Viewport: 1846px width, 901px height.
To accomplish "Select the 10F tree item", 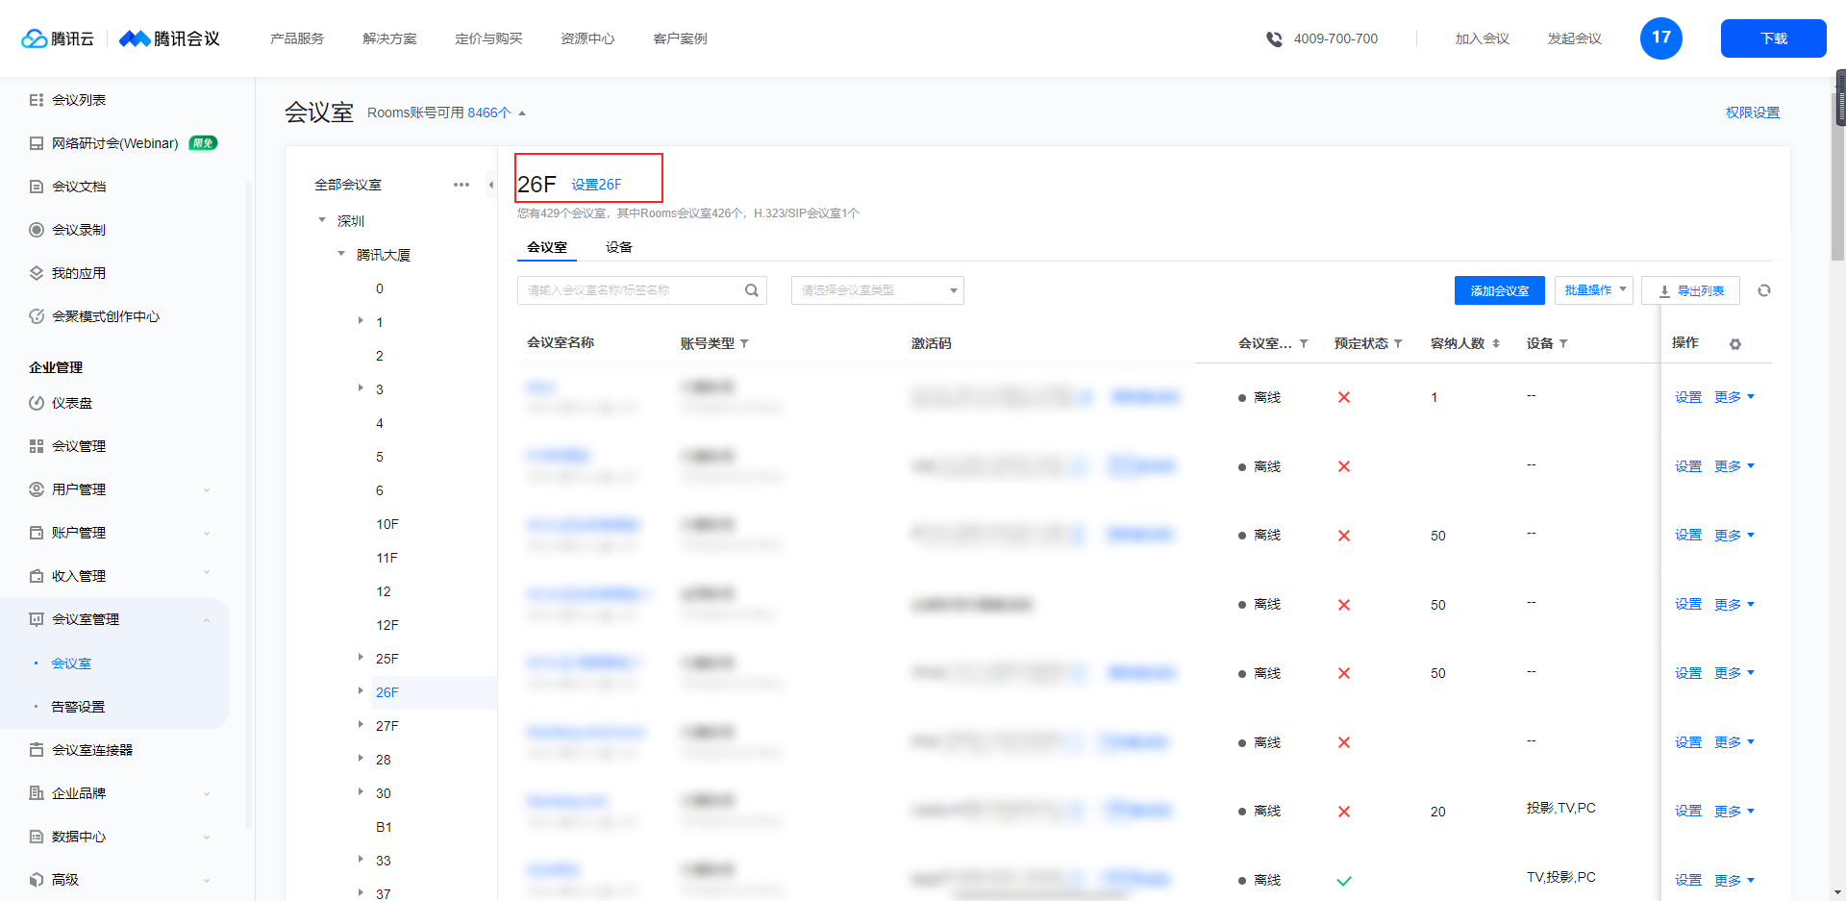I will tap(387, 524).
